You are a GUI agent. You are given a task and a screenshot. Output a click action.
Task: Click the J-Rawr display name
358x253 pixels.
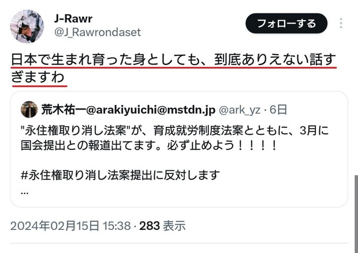click(x=73, y=18)
